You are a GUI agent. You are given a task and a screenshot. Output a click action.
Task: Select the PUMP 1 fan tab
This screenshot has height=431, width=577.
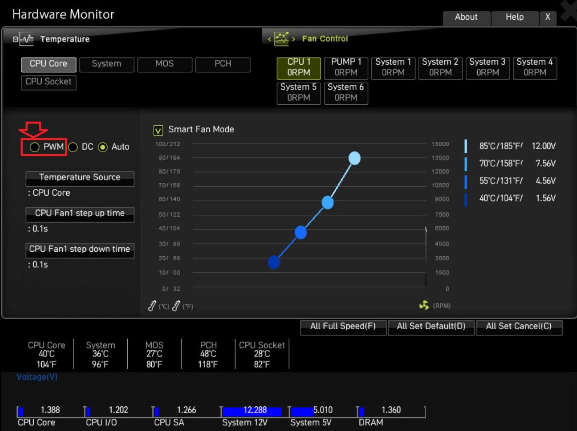346,68
